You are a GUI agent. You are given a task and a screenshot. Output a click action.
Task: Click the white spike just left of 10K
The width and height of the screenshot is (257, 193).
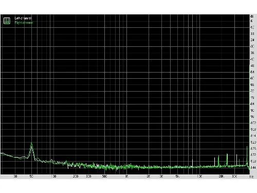(x=192, y=160)
